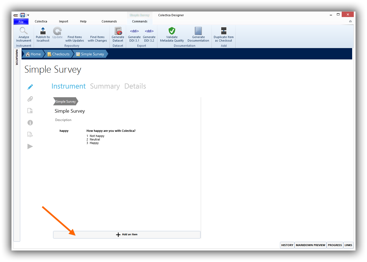Open quick access toolbar dropdown arrow
The image size is (367, 262).
coord(28,15)
